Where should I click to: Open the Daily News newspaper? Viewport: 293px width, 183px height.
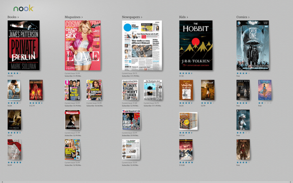(x=130, y=90)
